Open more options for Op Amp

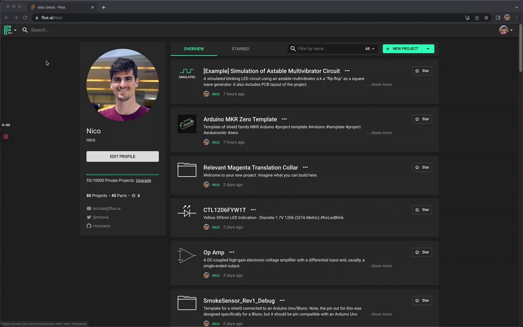232,253
